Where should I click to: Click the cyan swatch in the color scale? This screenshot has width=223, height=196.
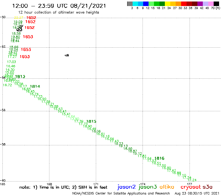click(135, 4)
